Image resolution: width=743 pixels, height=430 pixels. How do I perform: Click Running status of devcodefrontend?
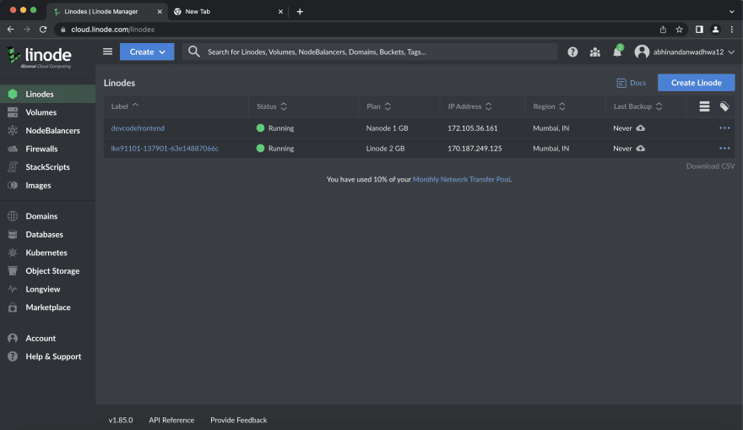[x=275, y=128]
